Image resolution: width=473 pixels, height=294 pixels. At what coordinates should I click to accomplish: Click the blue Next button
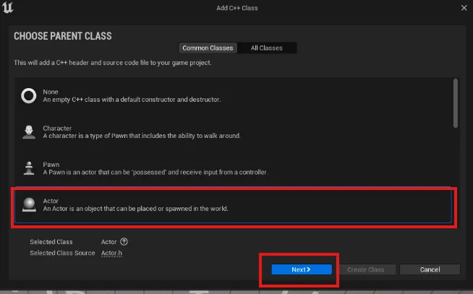[x=302, y=269]
